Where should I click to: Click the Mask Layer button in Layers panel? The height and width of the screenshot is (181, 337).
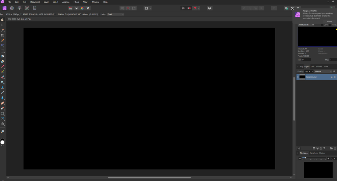[314, 148]
